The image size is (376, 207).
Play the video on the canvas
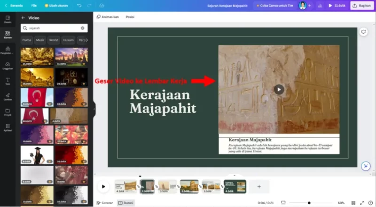(x=279, y=89)
